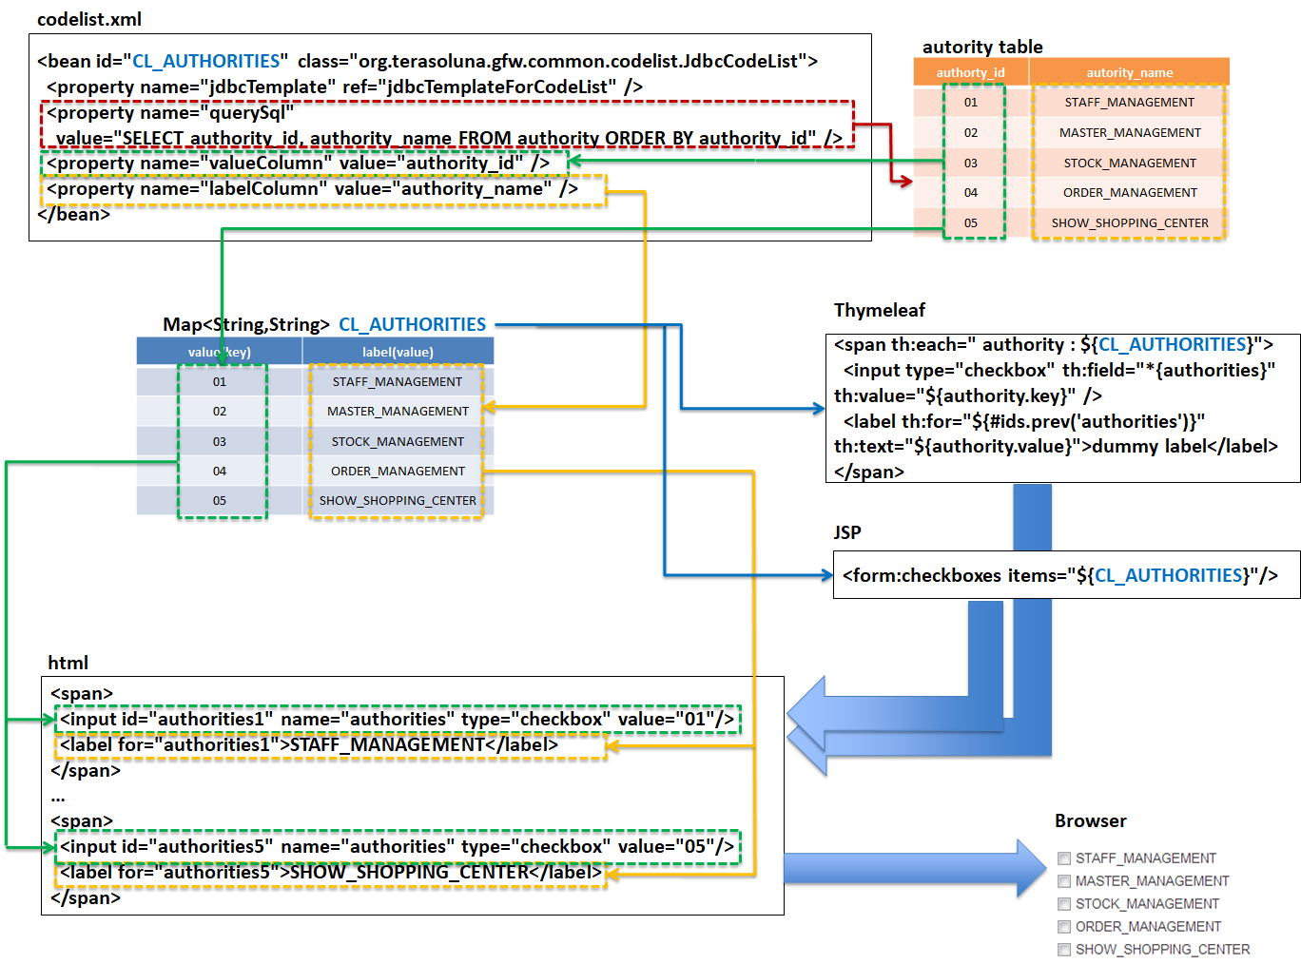Click the authorty_id column header
Viewport: 1301px width, 964px height.
[x=970, y=72]
